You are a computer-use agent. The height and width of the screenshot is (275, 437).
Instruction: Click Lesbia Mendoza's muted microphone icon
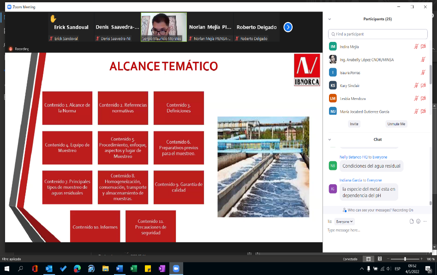click(x=416, y=98)
